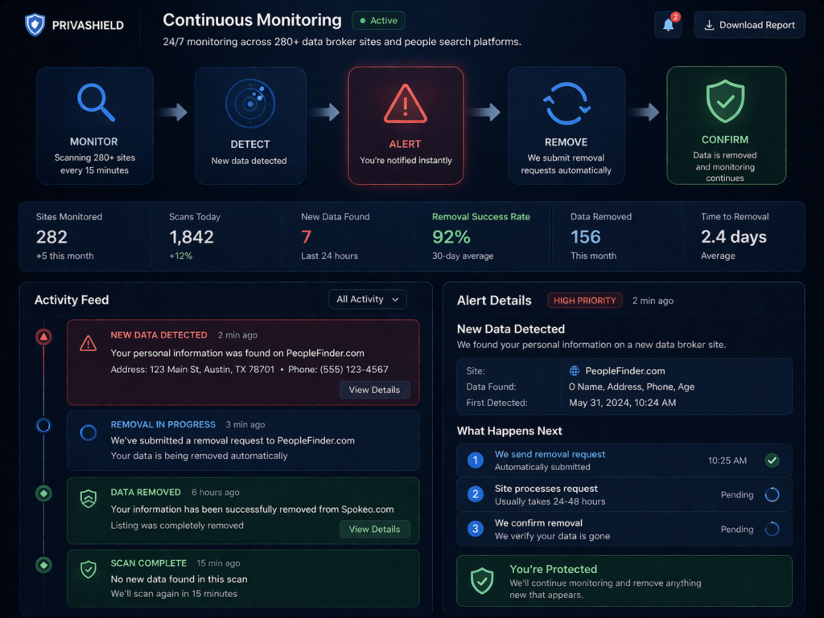Click the Monitor magnifying glass icon

coord(94,102)
